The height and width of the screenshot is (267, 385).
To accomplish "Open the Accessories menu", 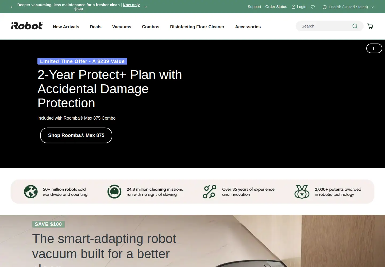I will [x=248, y=27].
